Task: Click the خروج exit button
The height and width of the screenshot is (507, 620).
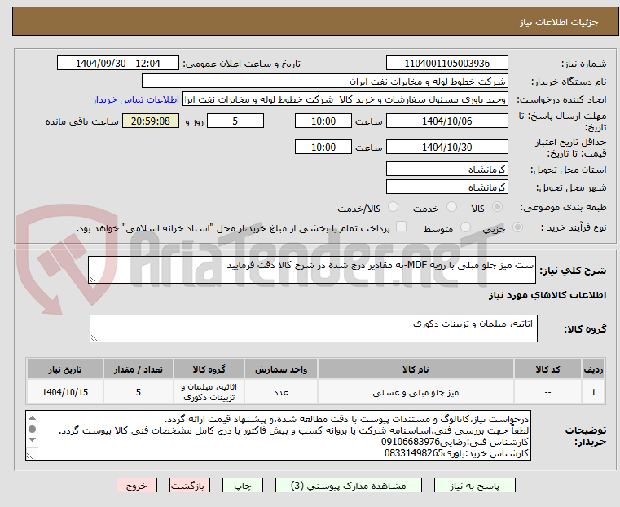Action: coord(137,485)
